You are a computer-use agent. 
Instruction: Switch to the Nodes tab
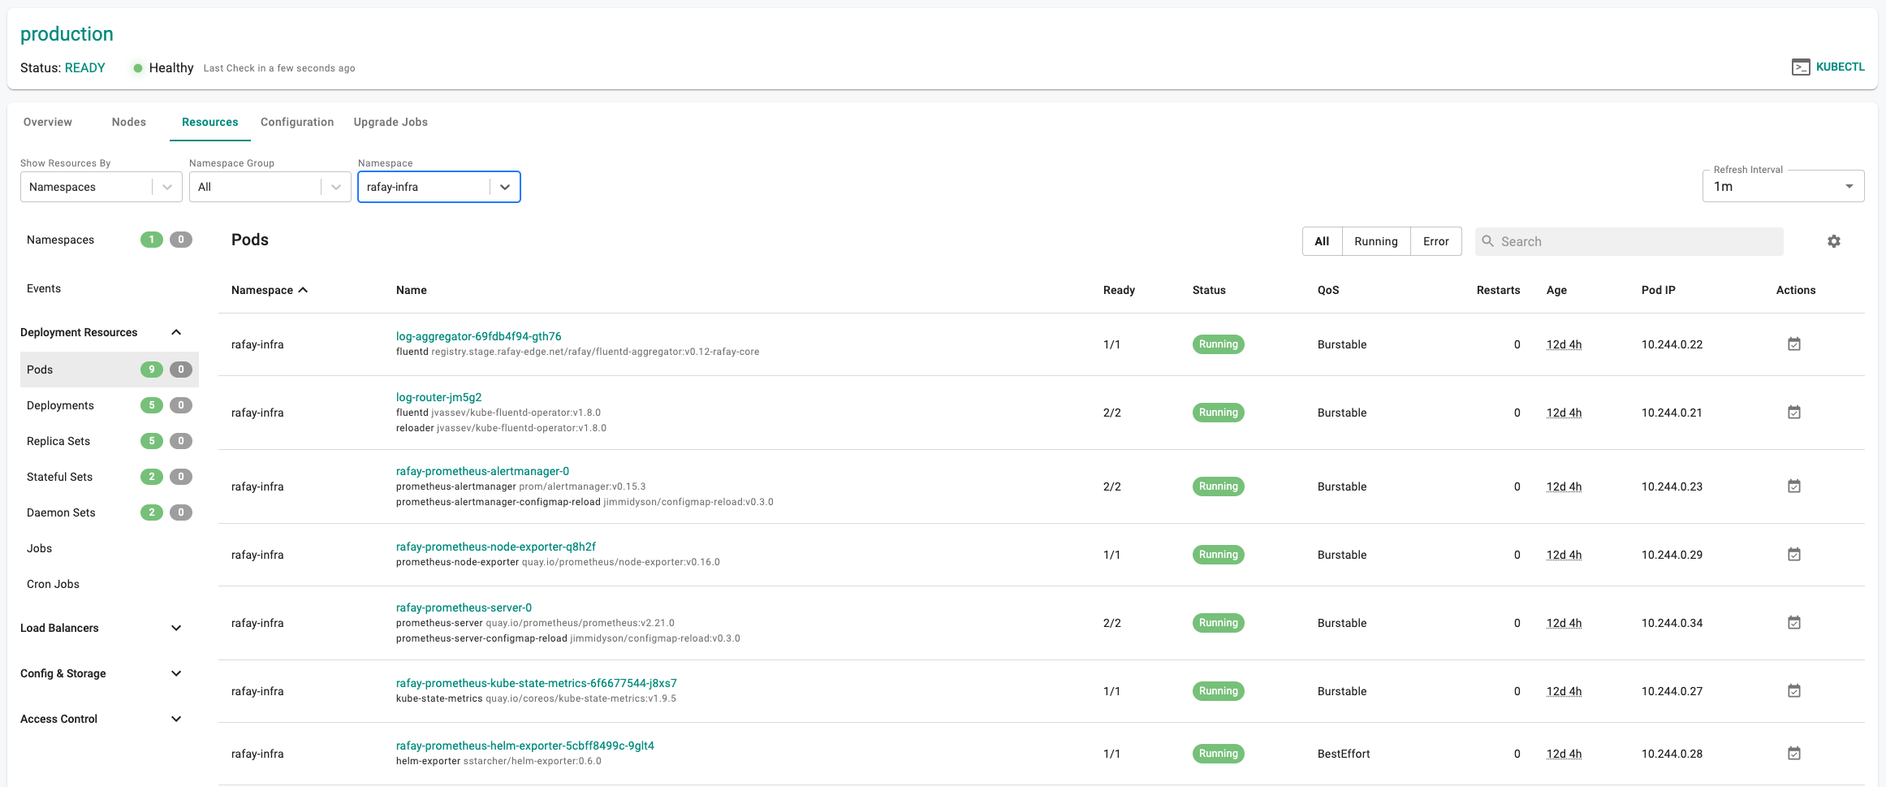click(x=128, y=121)
